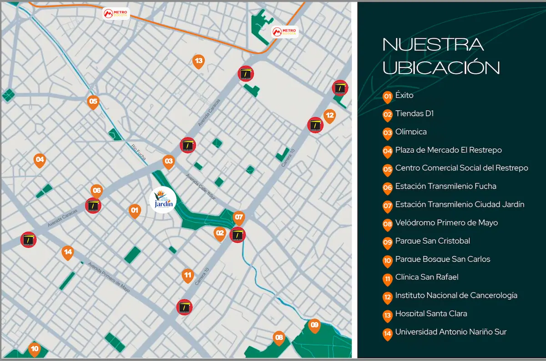Viewport: 546px width, 361px height.
Task: Click "Éxito" text in the legend list
Action: (404, 95)
